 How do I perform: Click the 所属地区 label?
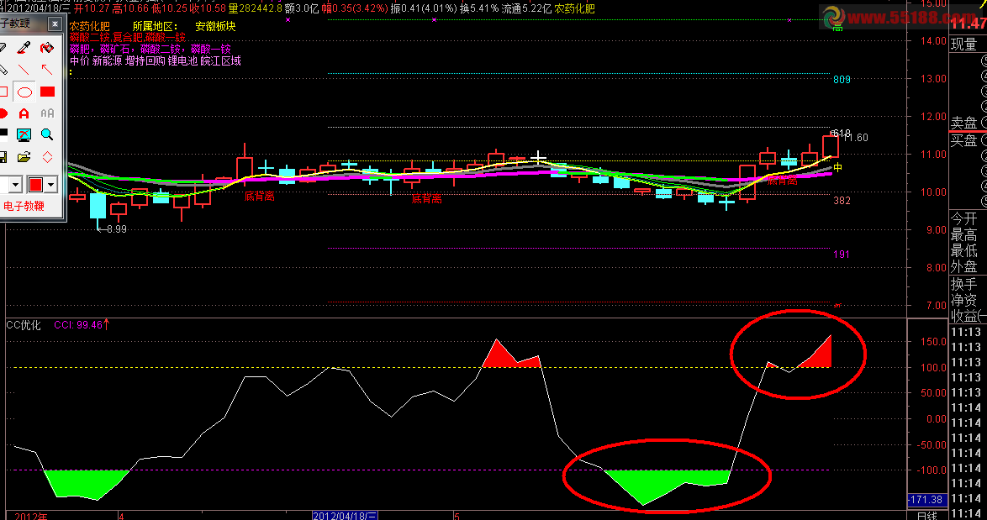click(x=156, y=26)
